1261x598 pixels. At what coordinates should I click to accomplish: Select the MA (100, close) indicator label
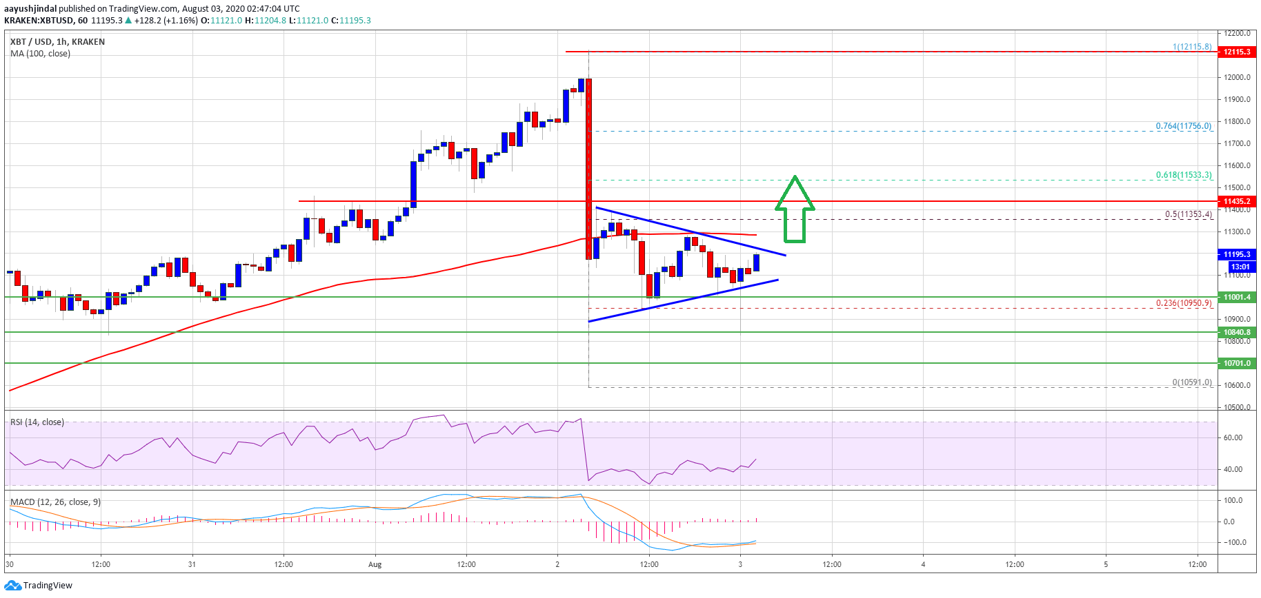40,54
